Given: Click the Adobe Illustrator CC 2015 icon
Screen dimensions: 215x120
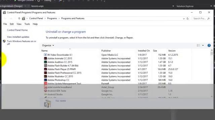Looking at the screenshot, I should 45,76.
